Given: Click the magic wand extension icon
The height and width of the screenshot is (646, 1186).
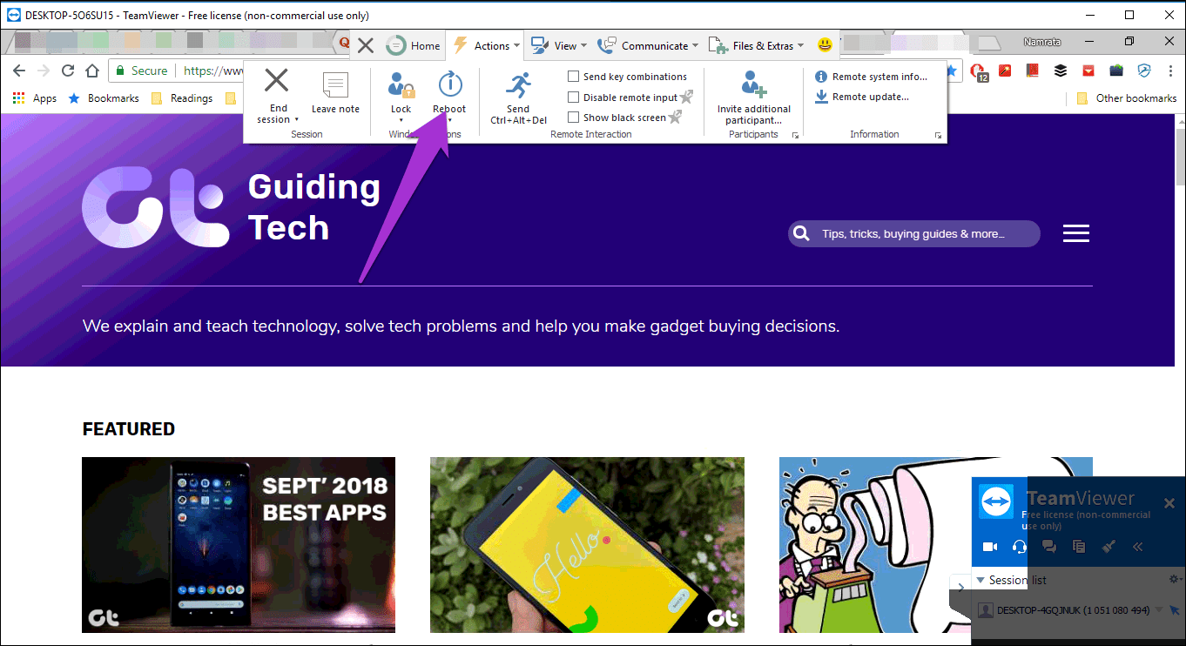Looking at the screenshot, I should pyautogui.click(x=1007, y=71).
